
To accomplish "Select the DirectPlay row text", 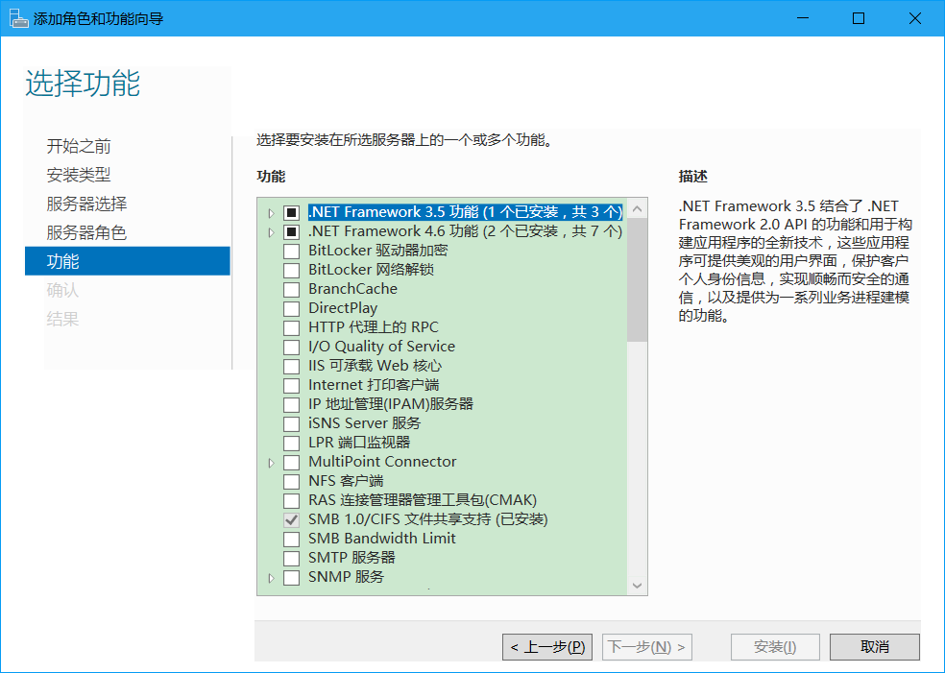I will (x=343, y=308).
